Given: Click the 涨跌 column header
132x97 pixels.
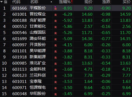Looking at the screenshot, I should [106, 2].
